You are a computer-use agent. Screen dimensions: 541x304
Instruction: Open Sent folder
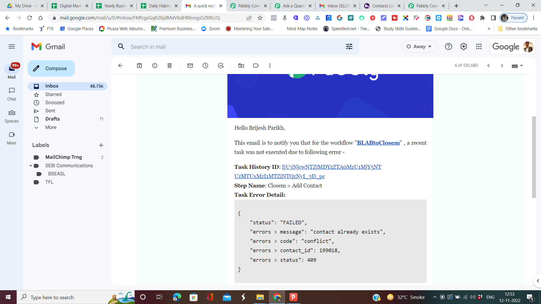[x=67, y=111]
